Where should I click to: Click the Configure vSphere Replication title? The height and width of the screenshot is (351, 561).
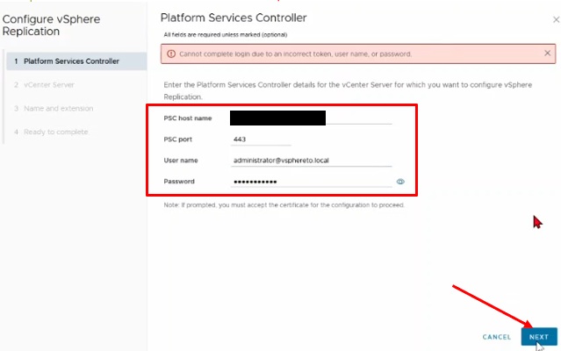51,25
